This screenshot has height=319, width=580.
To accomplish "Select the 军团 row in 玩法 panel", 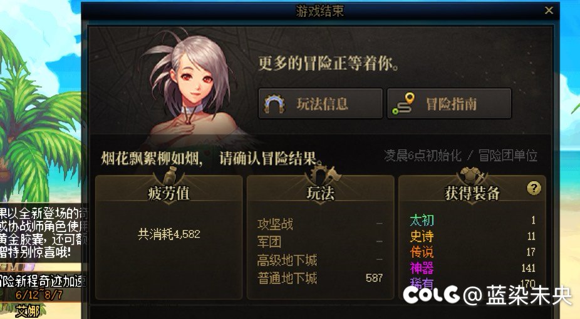I will pyautogui.click(x=320, y=242).
